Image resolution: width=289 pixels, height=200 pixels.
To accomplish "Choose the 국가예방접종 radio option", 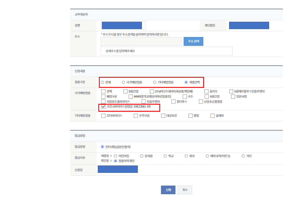I will click(x=123, y=82).
